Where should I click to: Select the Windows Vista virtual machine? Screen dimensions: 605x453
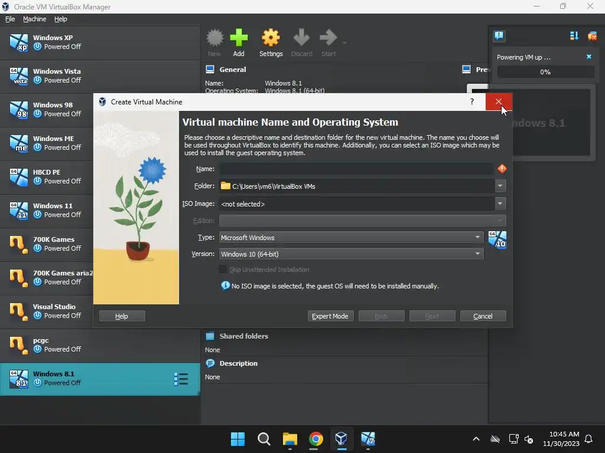pyautogui.click(x=100, y=76)
